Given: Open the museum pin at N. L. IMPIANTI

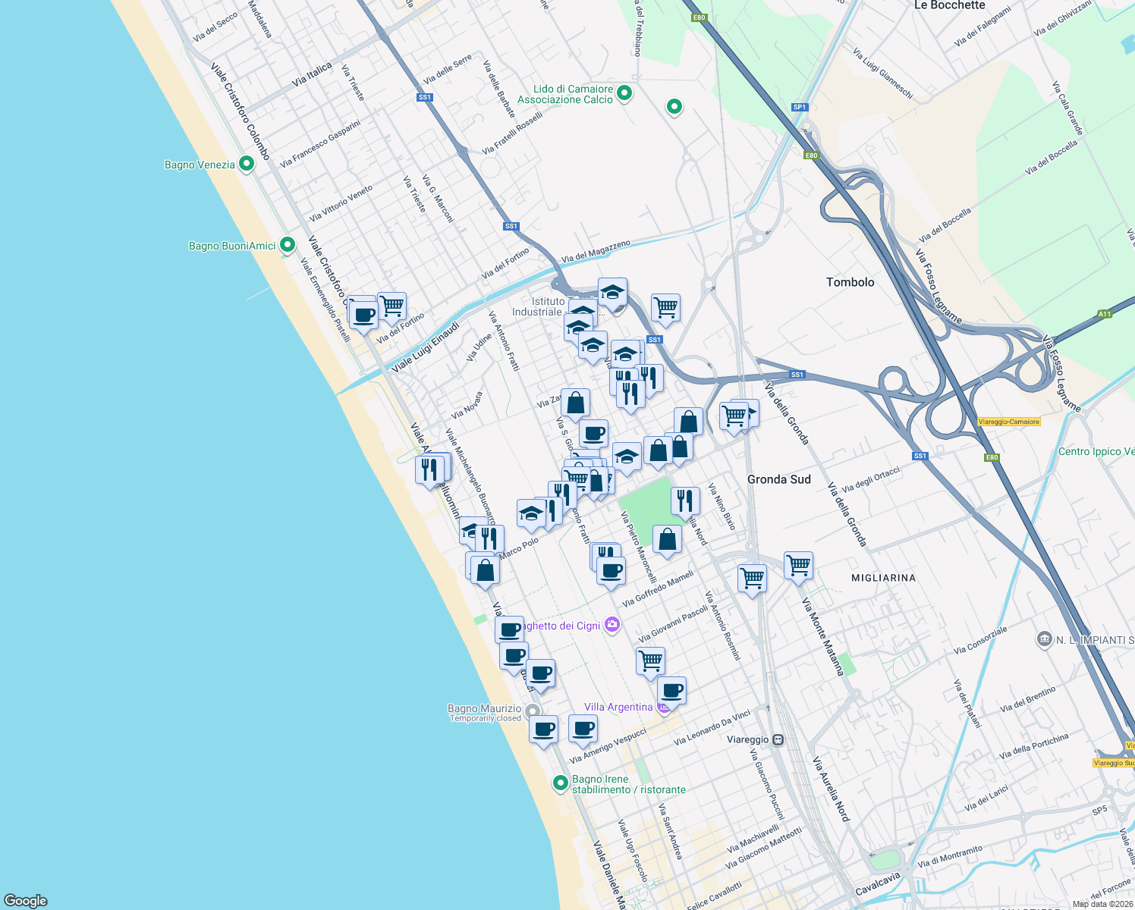Looking at the screenshot, I should (1045, 639).
